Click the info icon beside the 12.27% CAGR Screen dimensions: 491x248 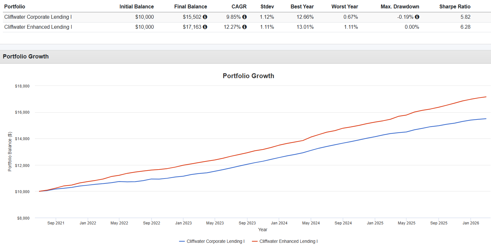pos(245,27)
